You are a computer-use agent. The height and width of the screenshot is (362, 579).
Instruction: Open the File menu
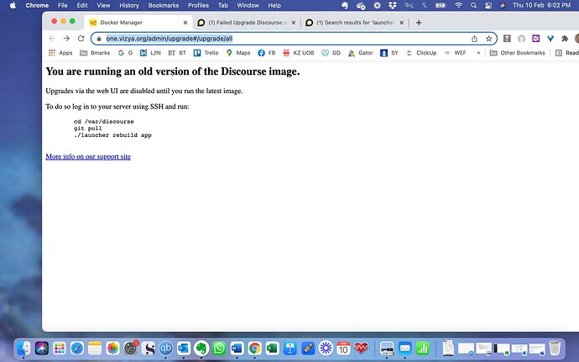pos(63,5)
